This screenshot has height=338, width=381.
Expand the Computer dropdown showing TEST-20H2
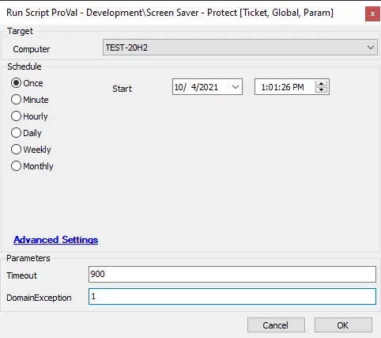(x=371, y=47)
